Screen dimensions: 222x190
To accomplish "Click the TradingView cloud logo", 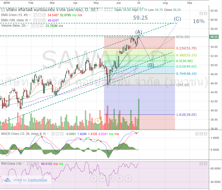I will tap(7, 180).
